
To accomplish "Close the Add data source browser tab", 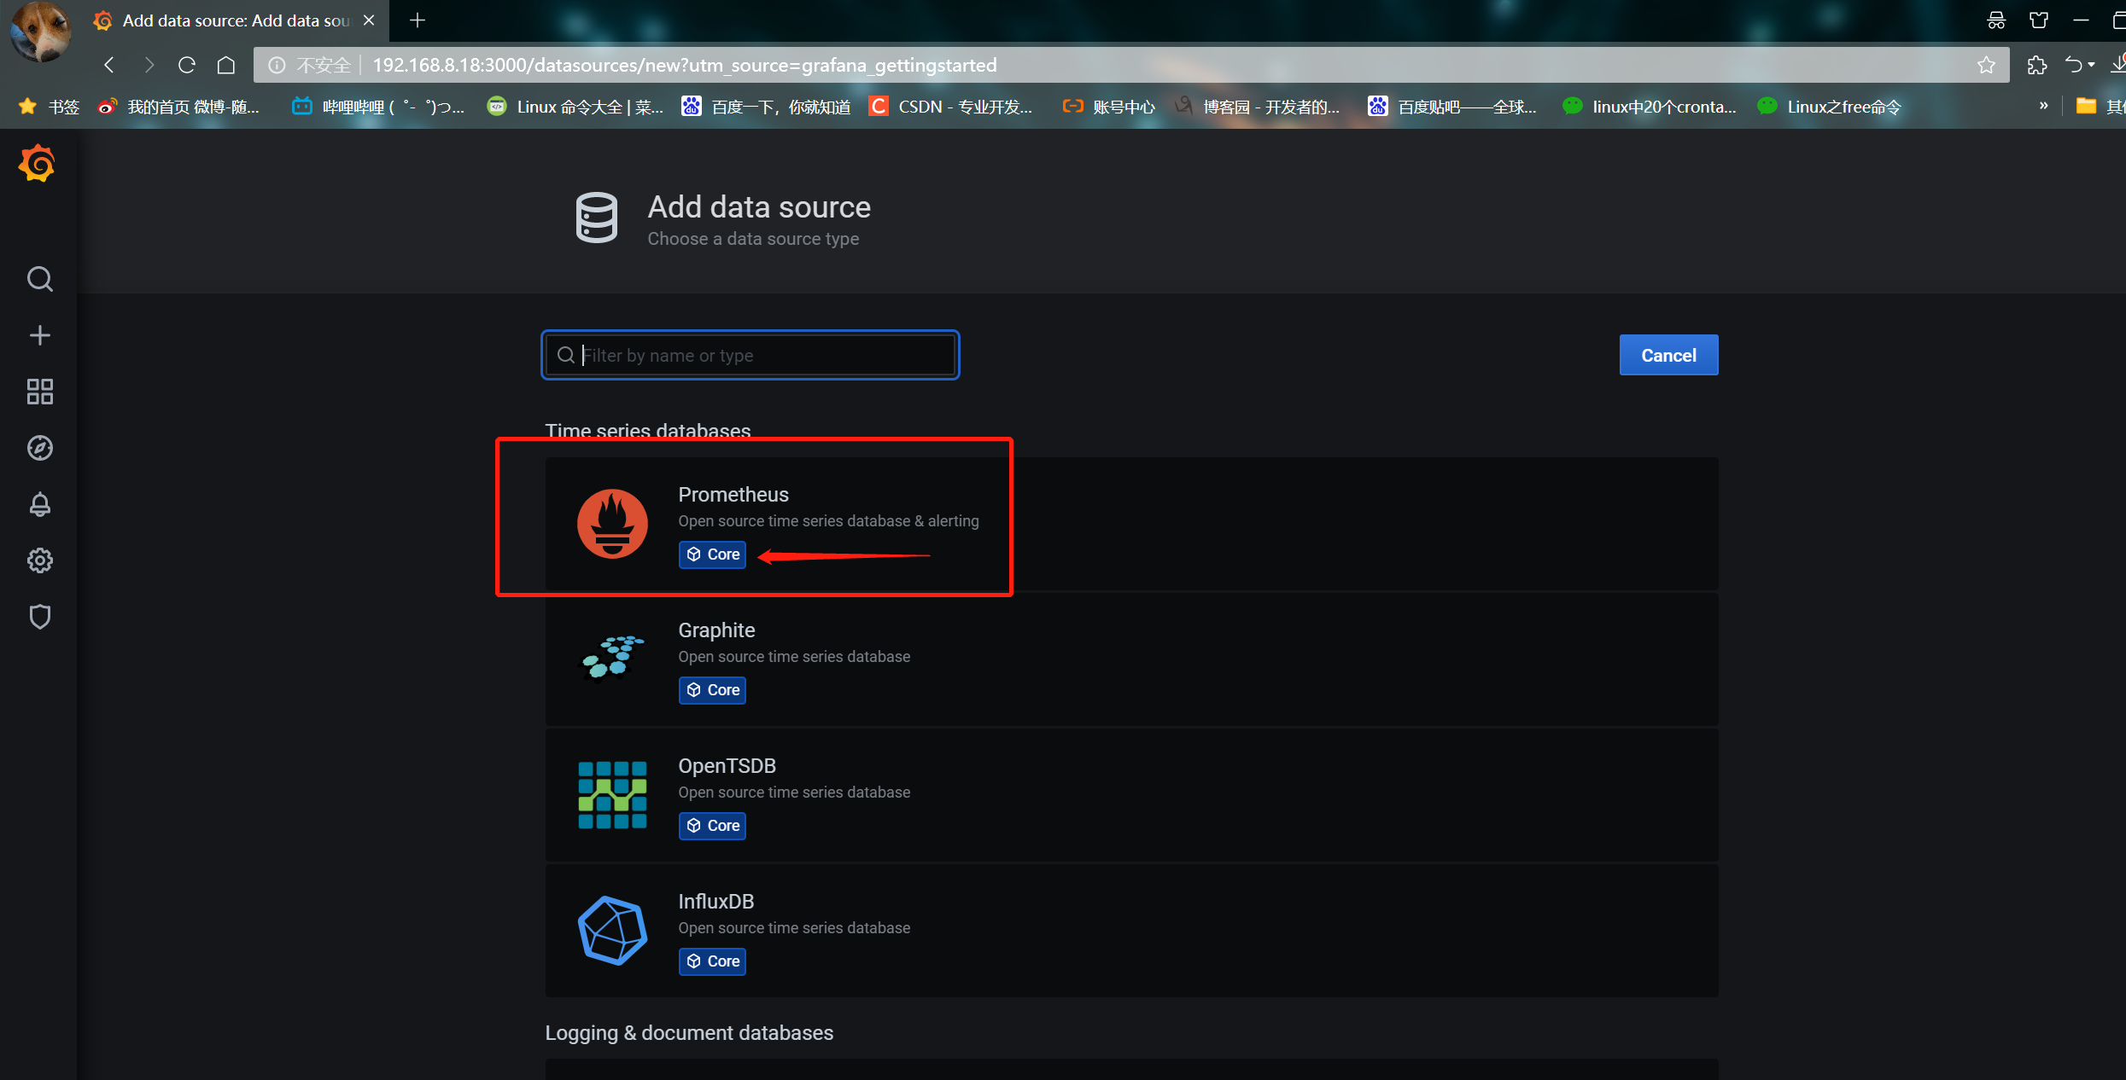I will point(369,20).
